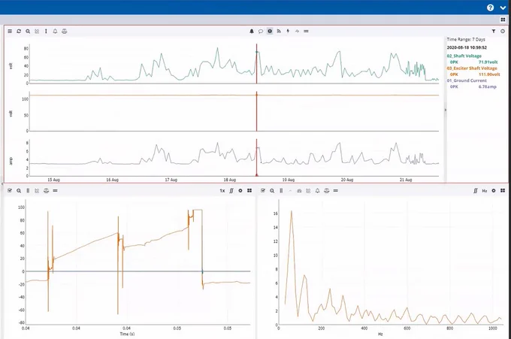Click the crossed-box icon in trend toolbar

pos(37,32)
